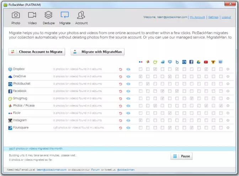239x176 pixels.
Task: Click the OneDrive cloud column header icon
Action: pos(163,62)
